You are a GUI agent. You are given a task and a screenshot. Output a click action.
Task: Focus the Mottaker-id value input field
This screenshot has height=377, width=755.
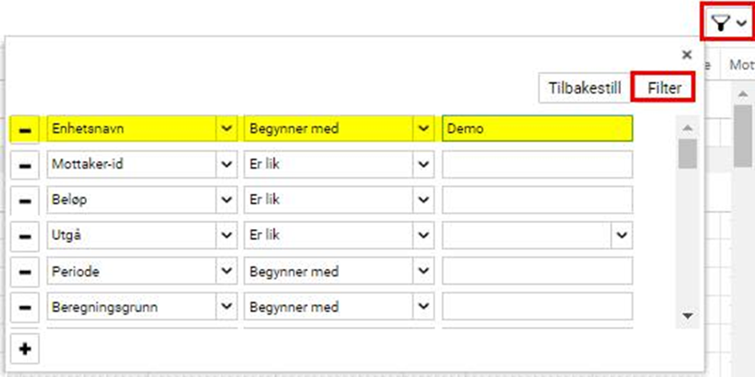tap(537, 165)
